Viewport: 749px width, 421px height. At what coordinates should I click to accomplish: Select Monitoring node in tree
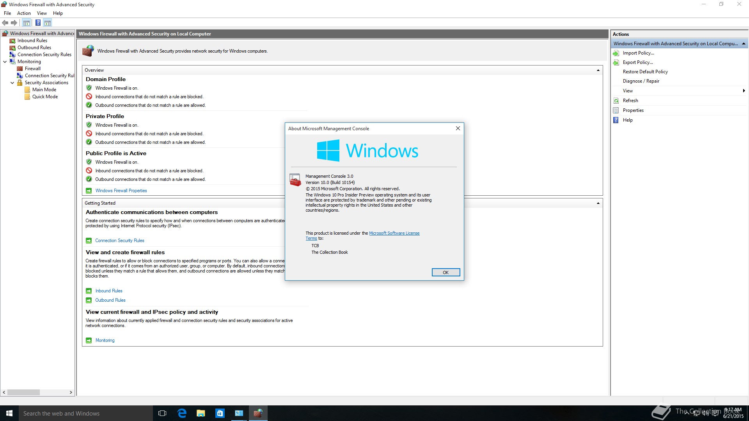(x=29, y=62)
